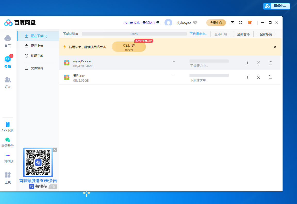Image resolution: width=297 pixels, height=204 pixels.
Task: Click the 资料.rar progress bar
Action: 209,75
